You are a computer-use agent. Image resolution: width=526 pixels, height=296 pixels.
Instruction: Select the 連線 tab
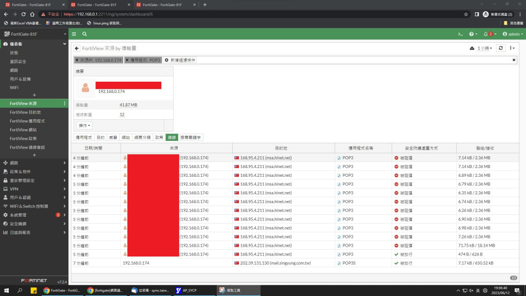pos(172,137)
